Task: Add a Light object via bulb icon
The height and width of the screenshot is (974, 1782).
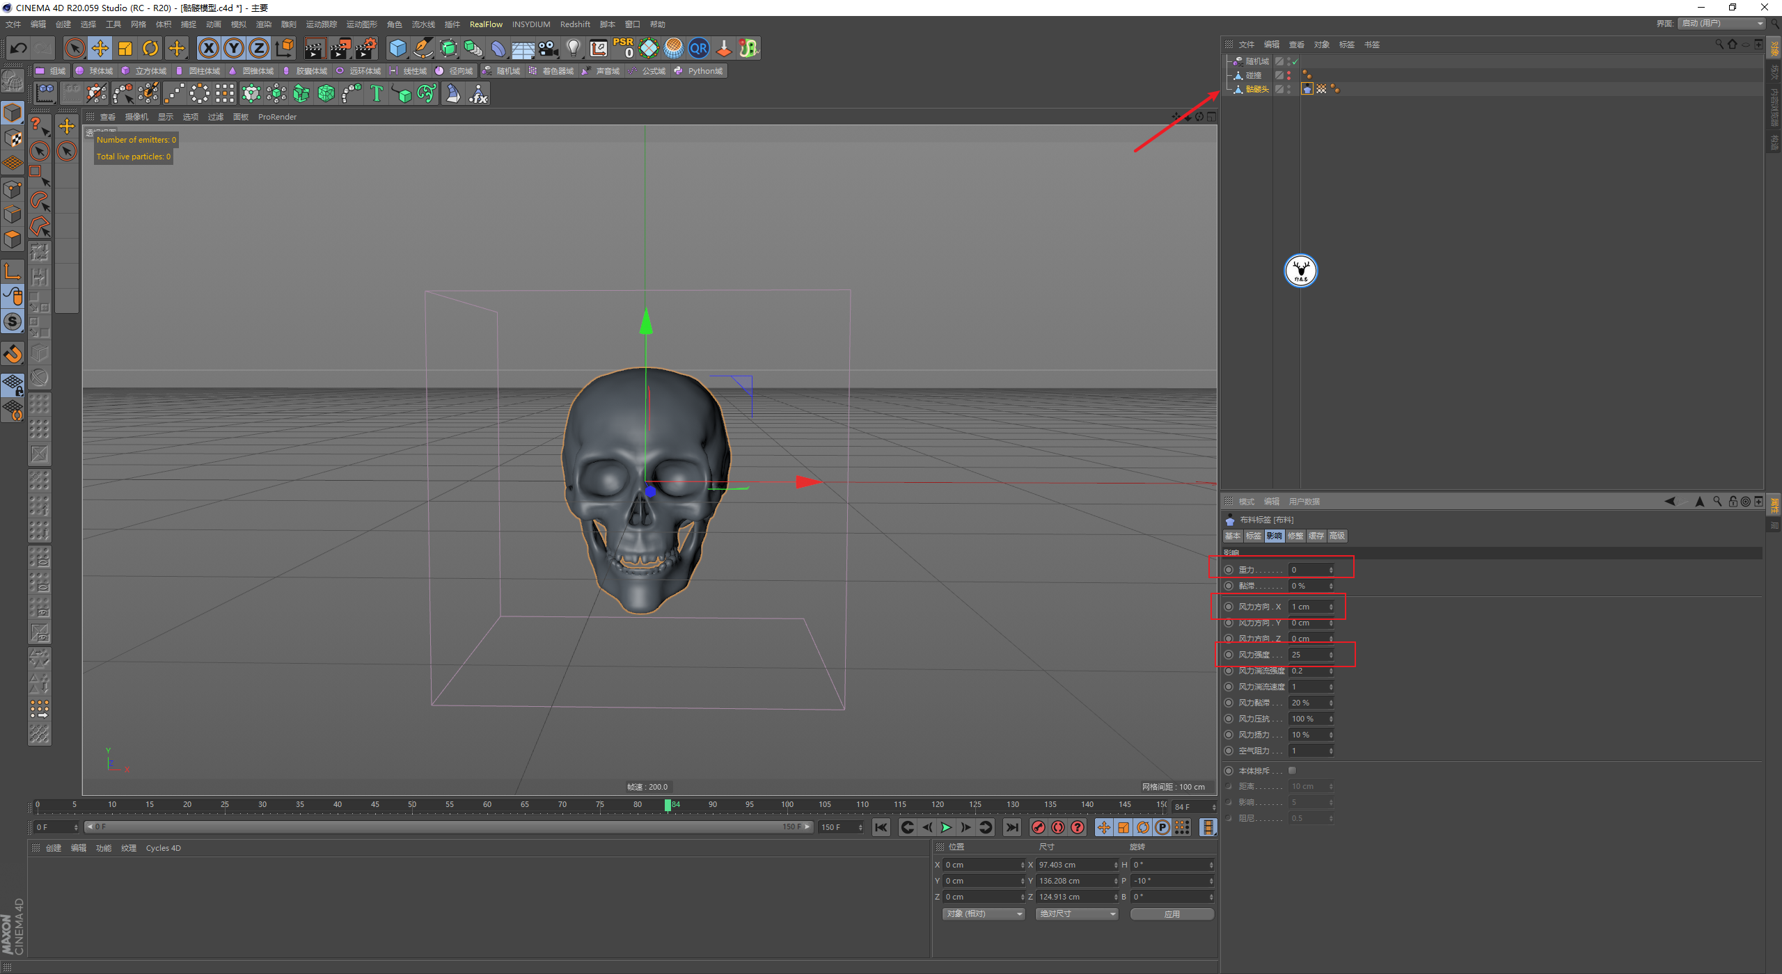Action: tap(573, 48)
